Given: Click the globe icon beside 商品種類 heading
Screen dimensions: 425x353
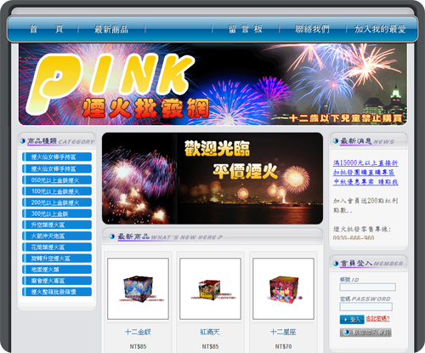Looking at the screenshot, I should (x=22, y=141).
